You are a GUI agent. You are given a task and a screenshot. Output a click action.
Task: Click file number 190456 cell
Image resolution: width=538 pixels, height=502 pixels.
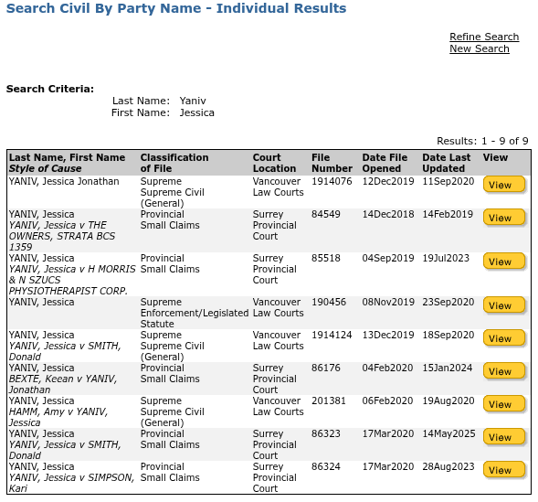pyautogui.click(x=329, y=302)
